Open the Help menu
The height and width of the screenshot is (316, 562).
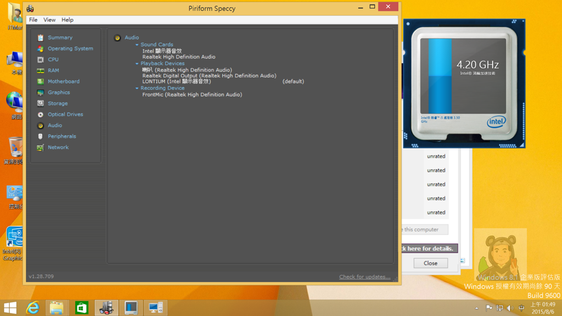pos(68,20)
